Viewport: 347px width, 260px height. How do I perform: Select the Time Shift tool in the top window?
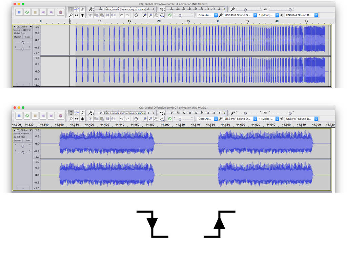77,15
